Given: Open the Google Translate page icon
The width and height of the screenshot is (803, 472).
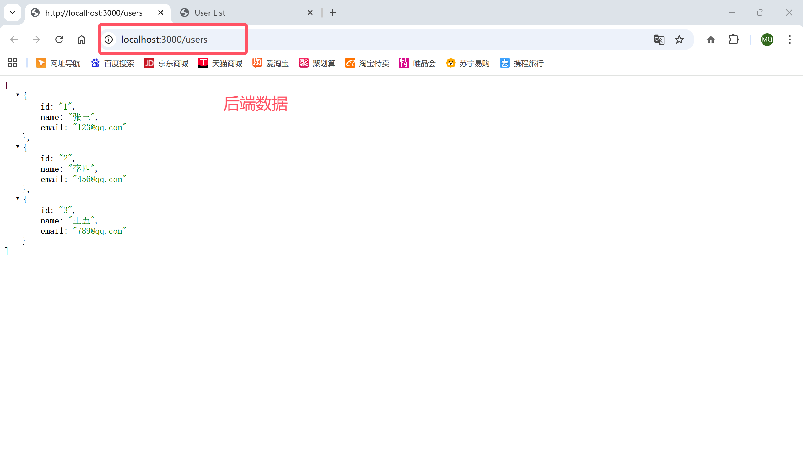Looking at the screenshot, I should point(659,40).
